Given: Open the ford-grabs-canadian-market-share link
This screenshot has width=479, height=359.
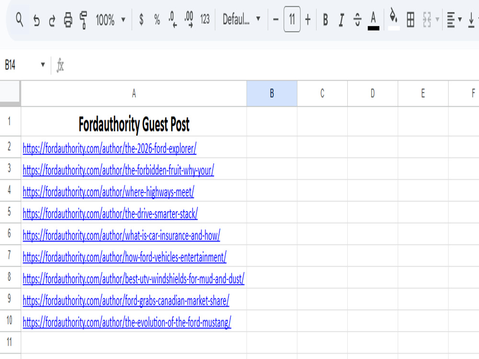Looking at the screenshot, I should coord(126,301).
